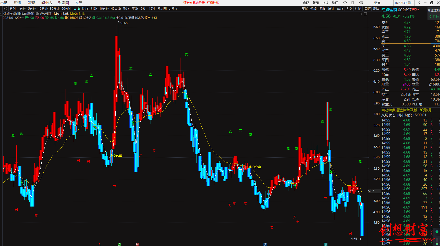Switch to the 年线 yearly chart
The width and height of the screenshot is (440, 246).
[x=135, y=9]
